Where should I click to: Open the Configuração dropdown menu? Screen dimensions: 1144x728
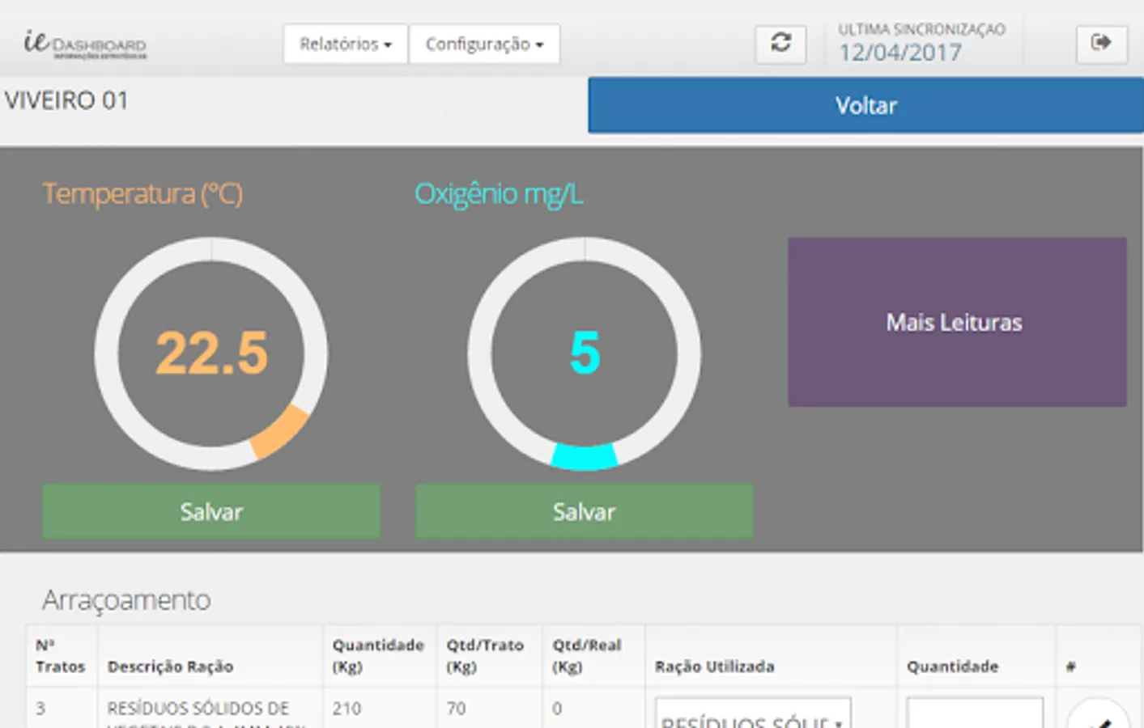click(484, 44)
